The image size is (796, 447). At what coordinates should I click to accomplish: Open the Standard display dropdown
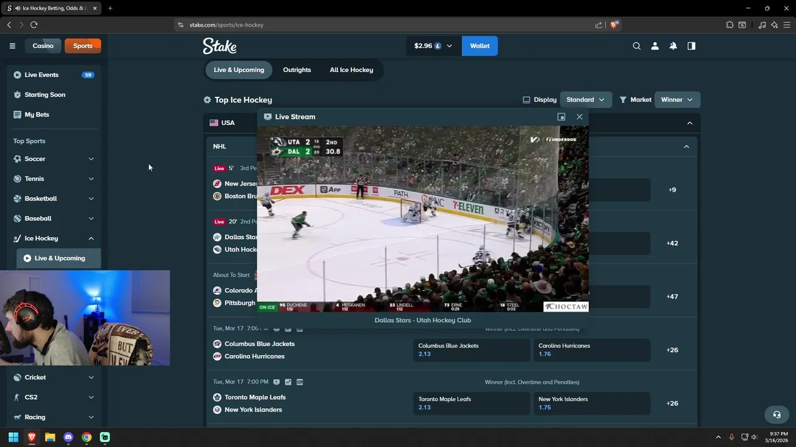coord(585,100)
